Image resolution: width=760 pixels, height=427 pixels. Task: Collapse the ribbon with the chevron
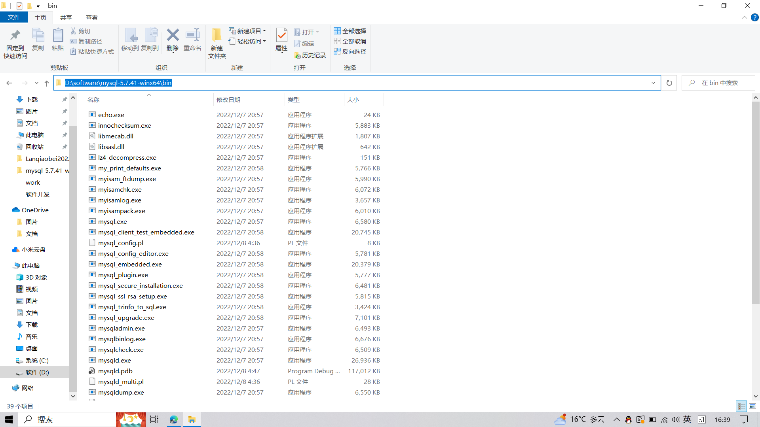[x=744, y=17]
